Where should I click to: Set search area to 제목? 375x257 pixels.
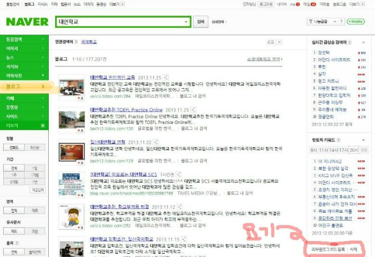pos(35,211)
